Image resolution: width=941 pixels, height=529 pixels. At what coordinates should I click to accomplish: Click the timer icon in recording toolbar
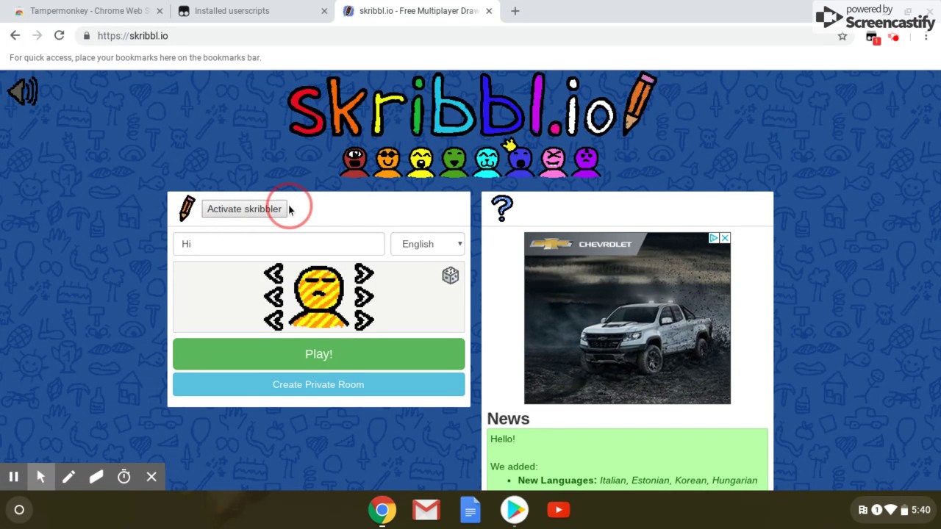(x=124, y=477)
